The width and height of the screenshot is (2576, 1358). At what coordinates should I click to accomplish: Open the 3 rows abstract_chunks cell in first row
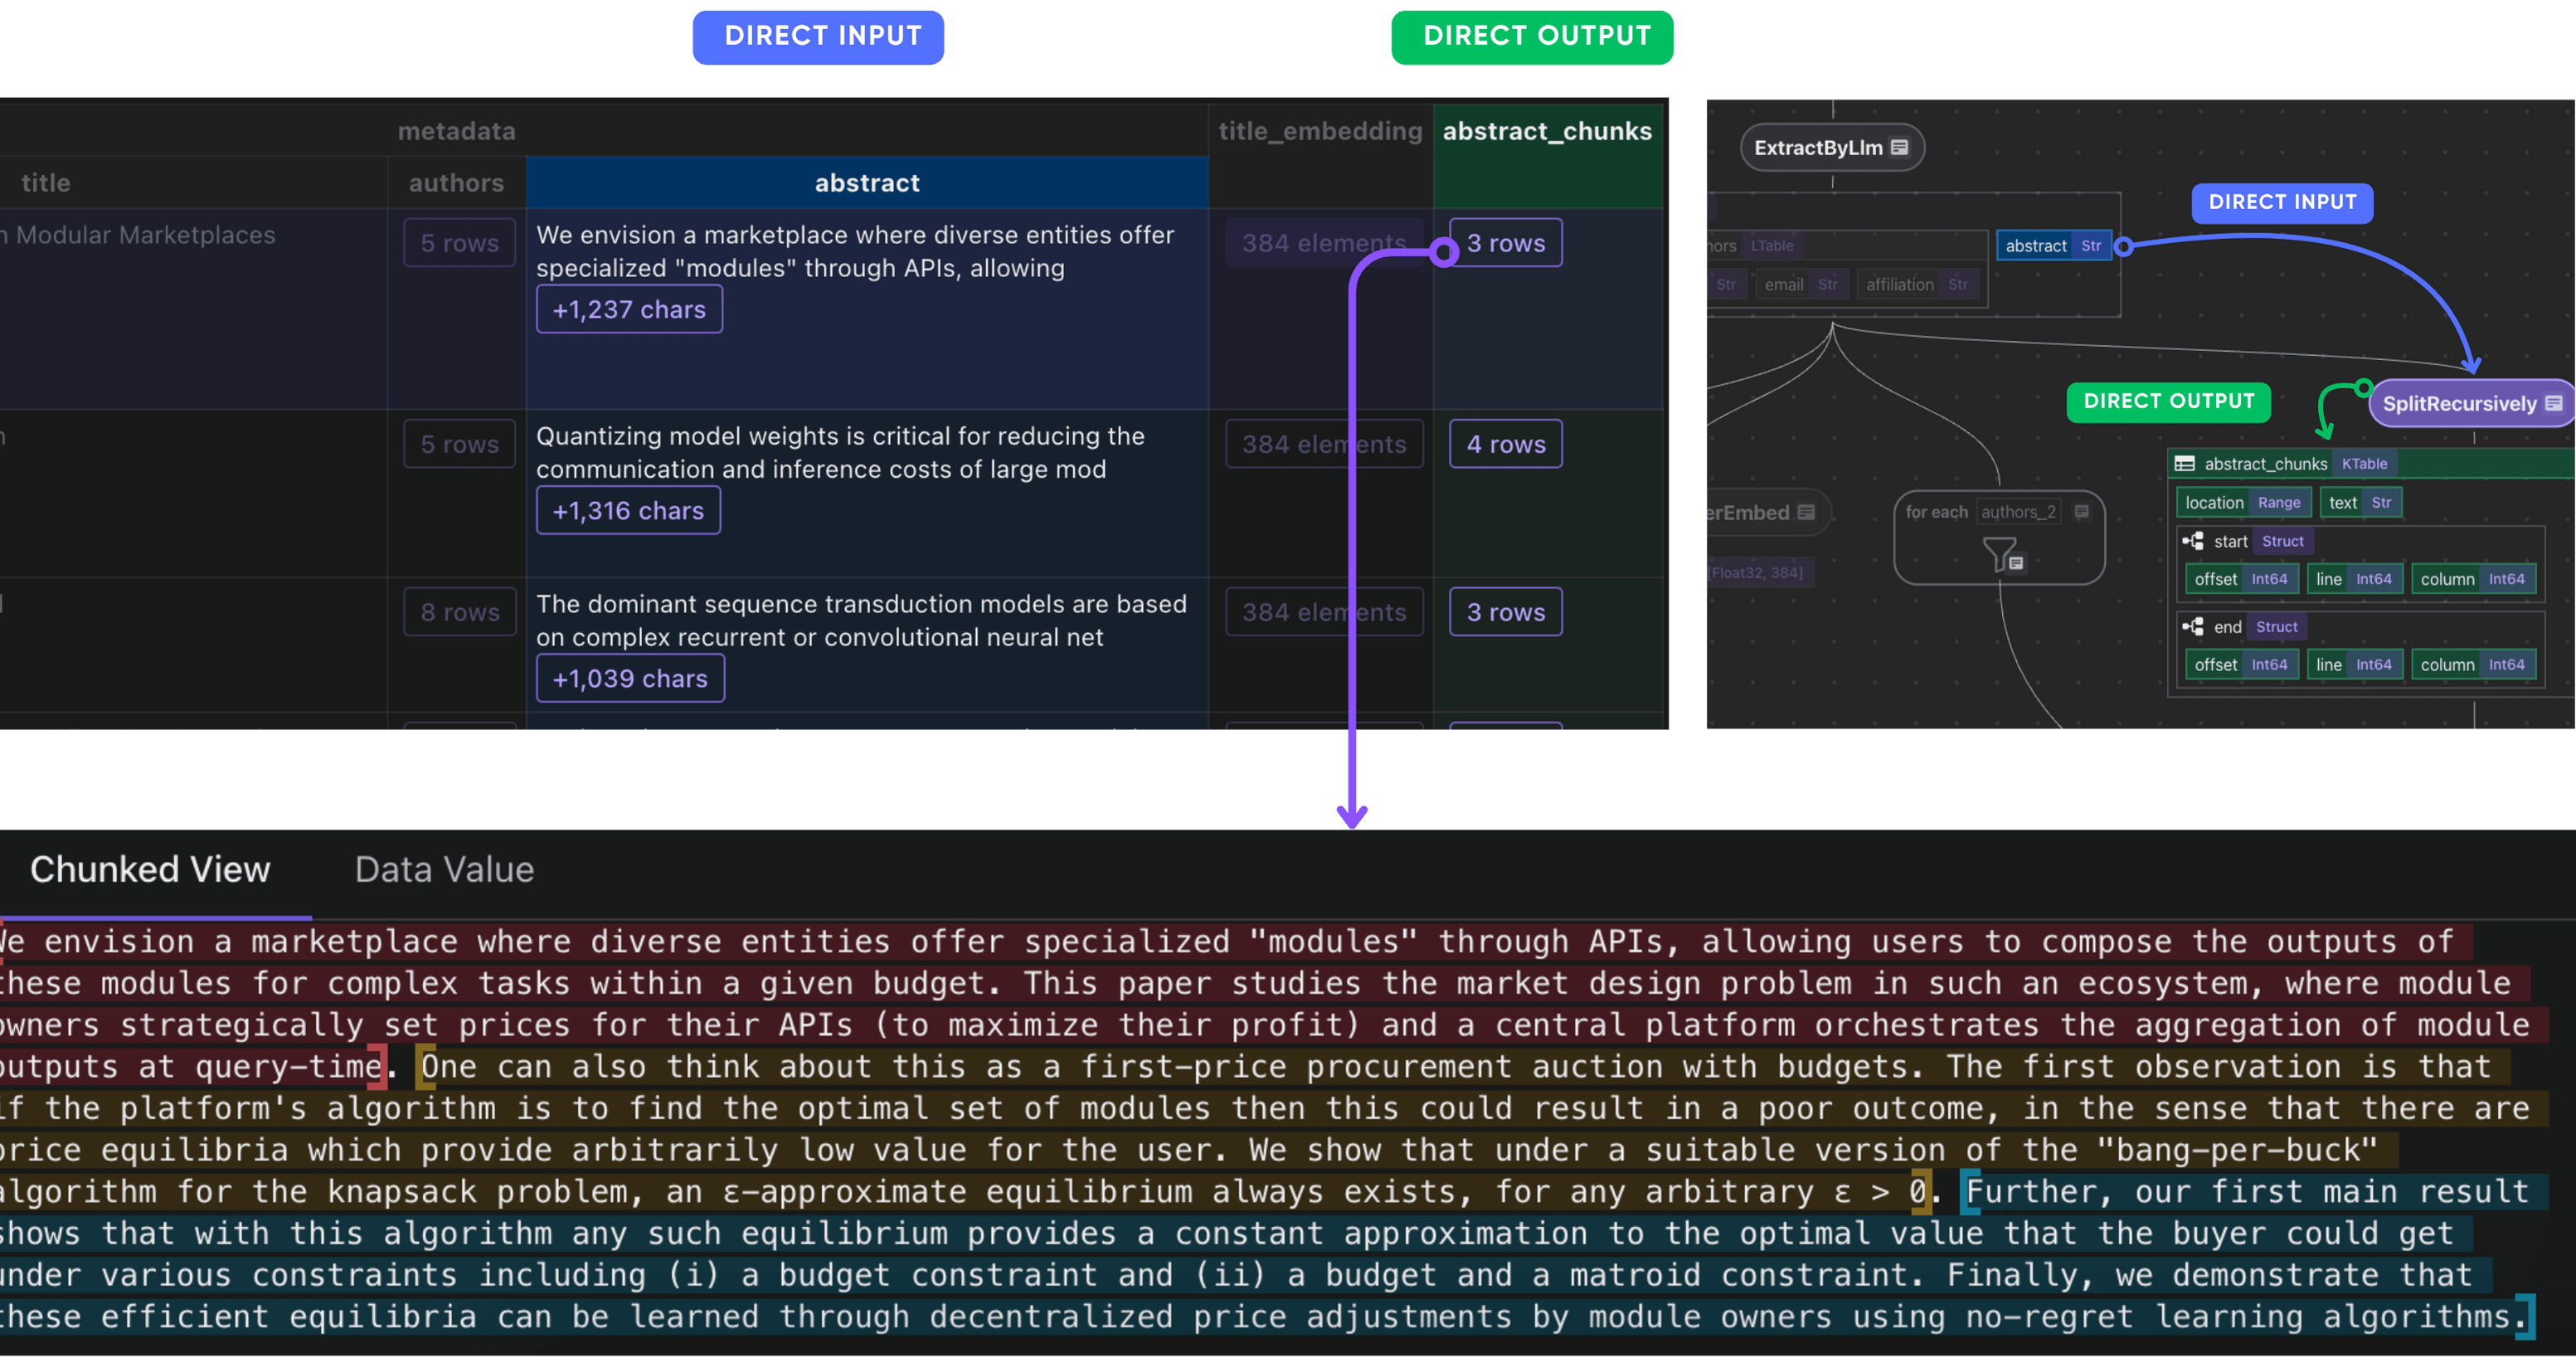pos(1505,243)
